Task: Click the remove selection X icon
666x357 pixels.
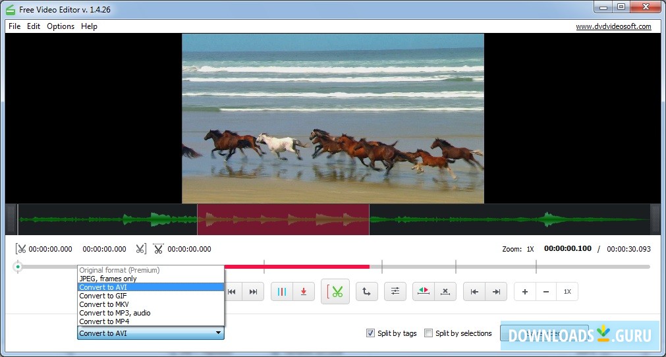Action: pyautogui.click(x=445, y=292)
